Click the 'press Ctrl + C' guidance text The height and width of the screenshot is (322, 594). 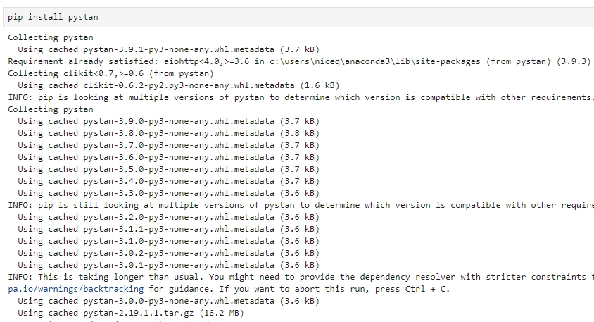[x=412, y=289]
